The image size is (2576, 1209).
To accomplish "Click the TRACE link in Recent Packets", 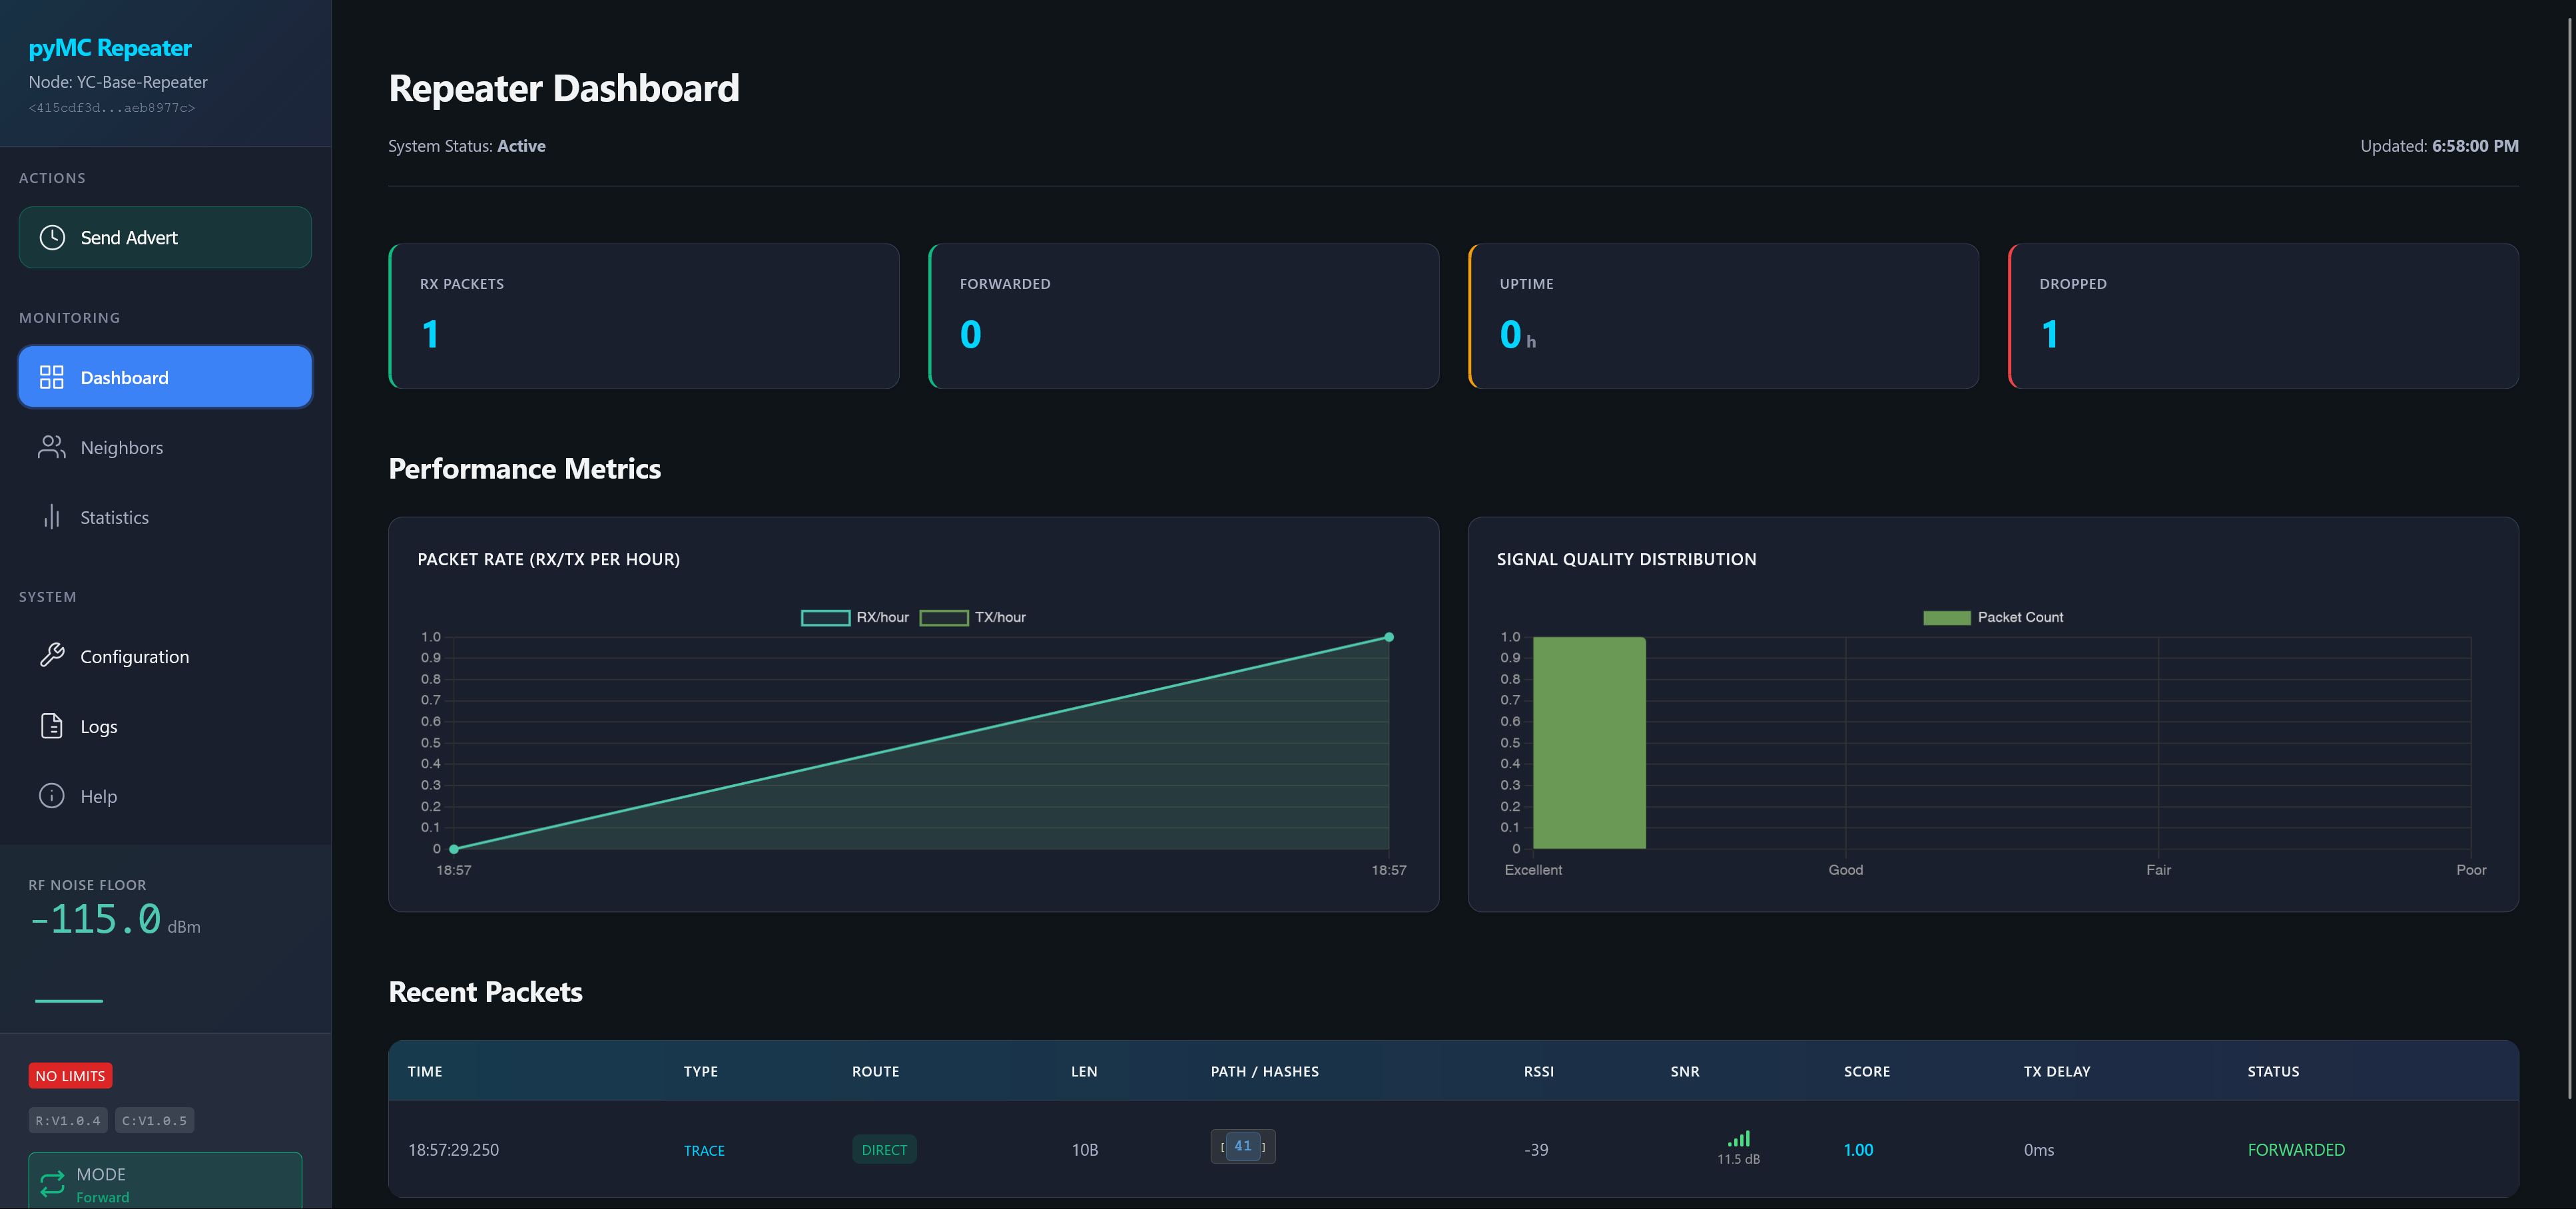I will coord(704,1150).
